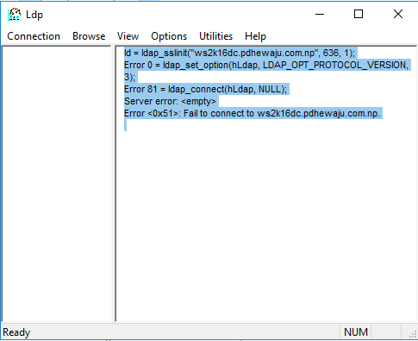Maximize the Ldp window
Image resolution: width=418 pixels, height=341 pixels.
click(359, 14)
